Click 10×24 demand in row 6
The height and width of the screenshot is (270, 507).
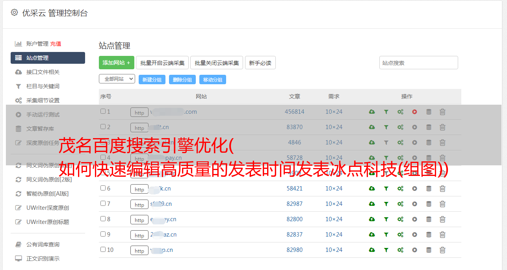click(334, 189)
